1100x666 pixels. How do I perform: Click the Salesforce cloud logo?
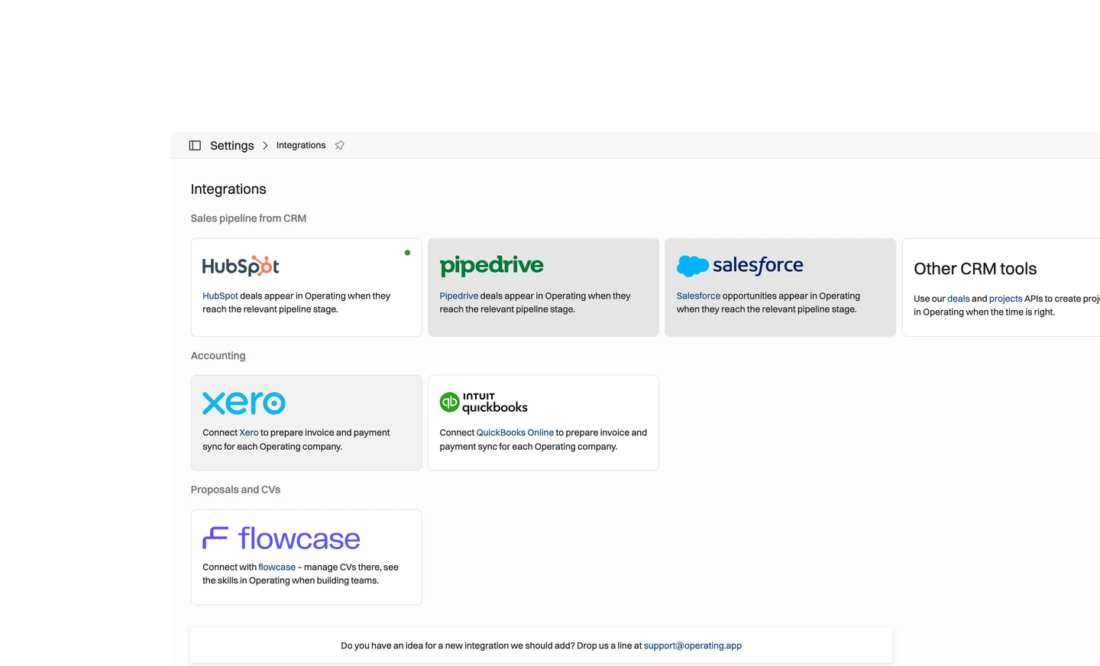739,265
